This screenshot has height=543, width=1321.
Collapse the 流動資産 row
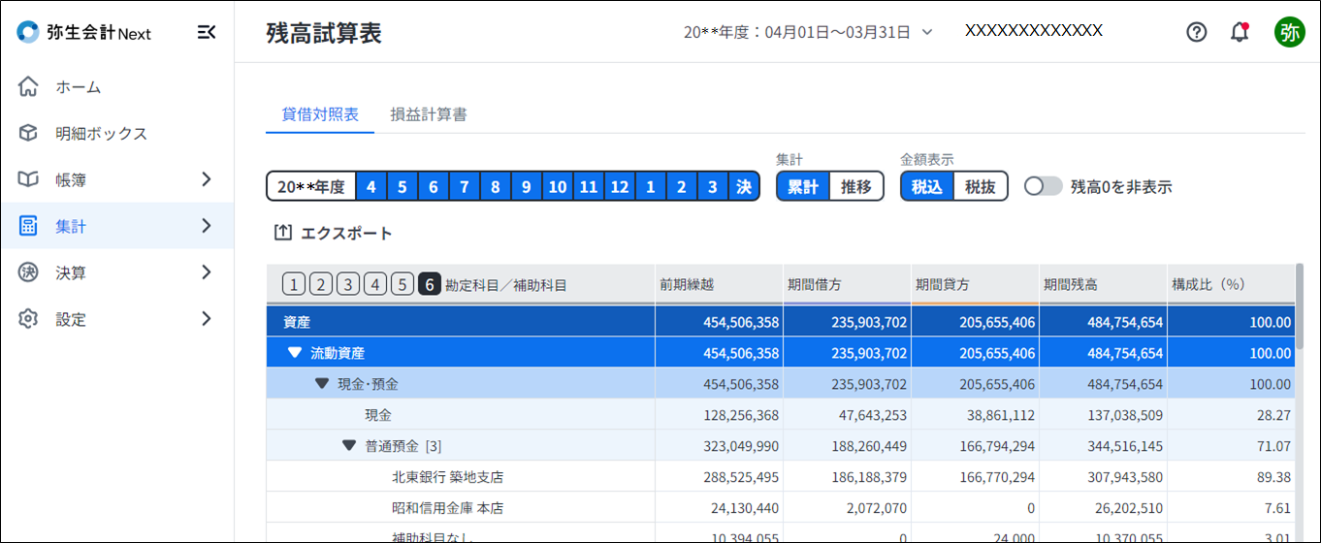click(295, 353)
